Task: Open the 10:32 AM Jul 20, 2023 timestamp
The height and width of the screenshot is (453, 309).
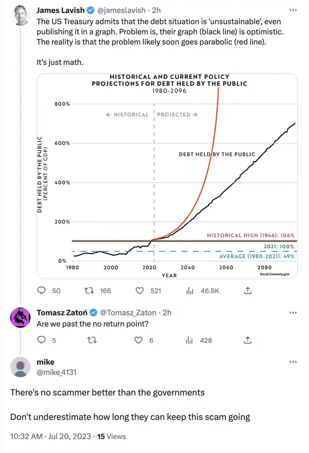Action: (x=50, y=436)
